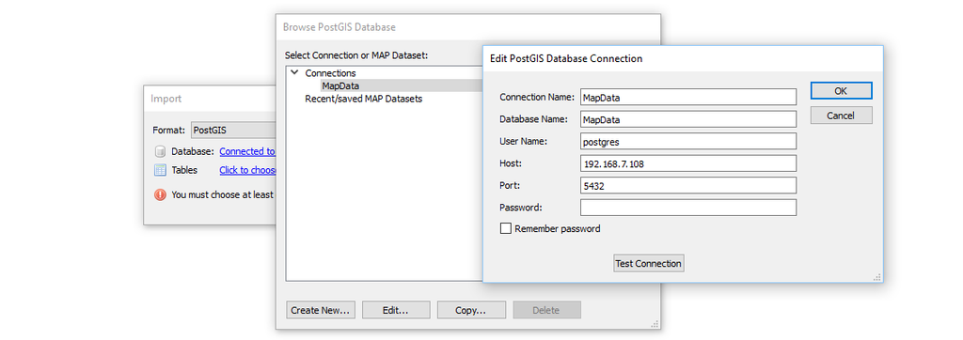Click the Import window title bar

click(x=210, y=99)
